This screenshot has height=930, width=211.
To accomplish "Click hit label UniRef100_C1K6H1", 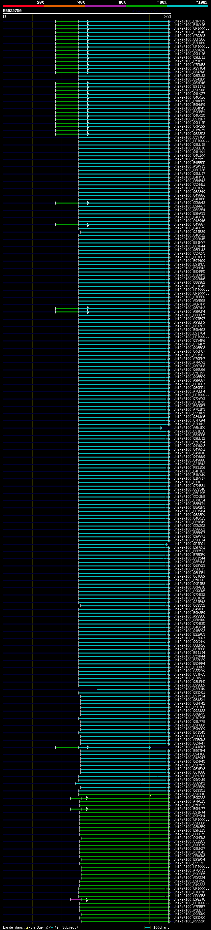I will [189, 101].
